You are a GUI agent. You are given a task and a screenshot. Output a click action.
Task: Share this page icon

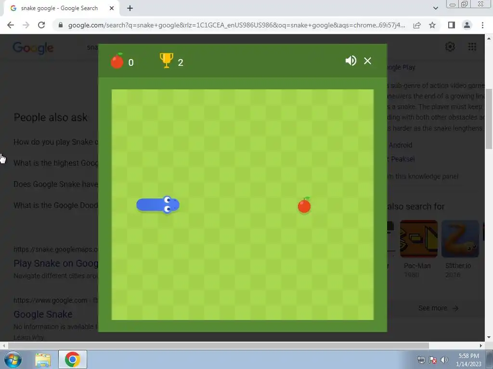click(x=417, y=25)
